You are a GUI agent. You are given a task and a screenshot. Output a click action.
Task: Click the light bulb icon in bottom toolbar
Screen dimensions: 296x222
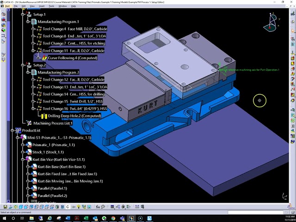tap(79, 207)
